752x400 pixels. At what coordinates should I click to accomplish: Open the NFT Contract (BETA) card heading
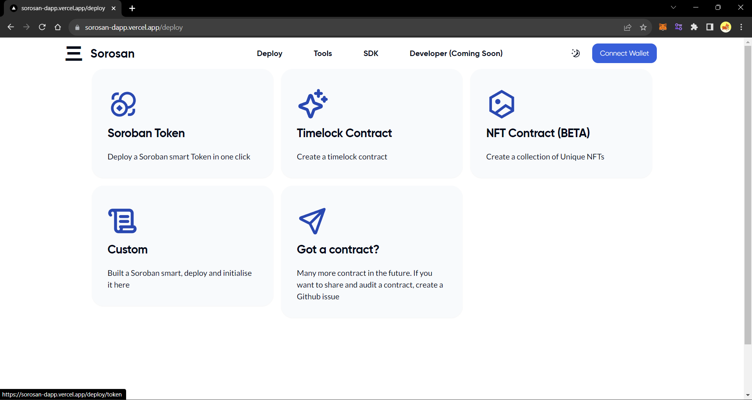pyautogui.click(x=538, y=133)
